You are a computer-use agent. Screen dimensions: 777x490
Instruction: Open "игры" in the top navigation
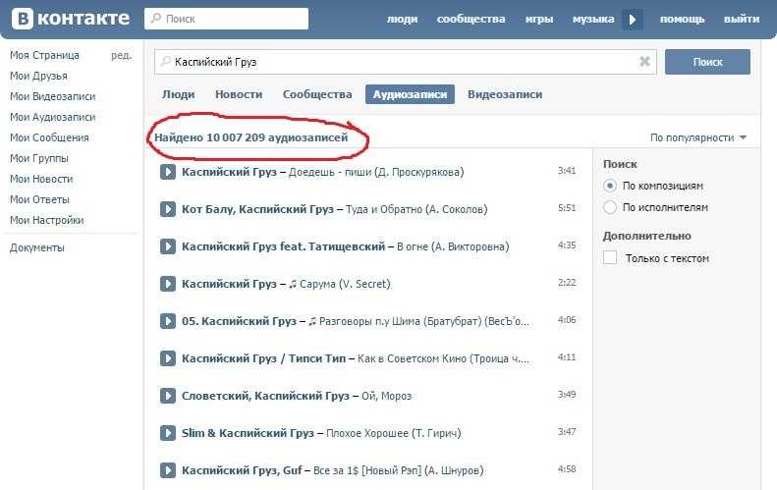pos(539,19)
